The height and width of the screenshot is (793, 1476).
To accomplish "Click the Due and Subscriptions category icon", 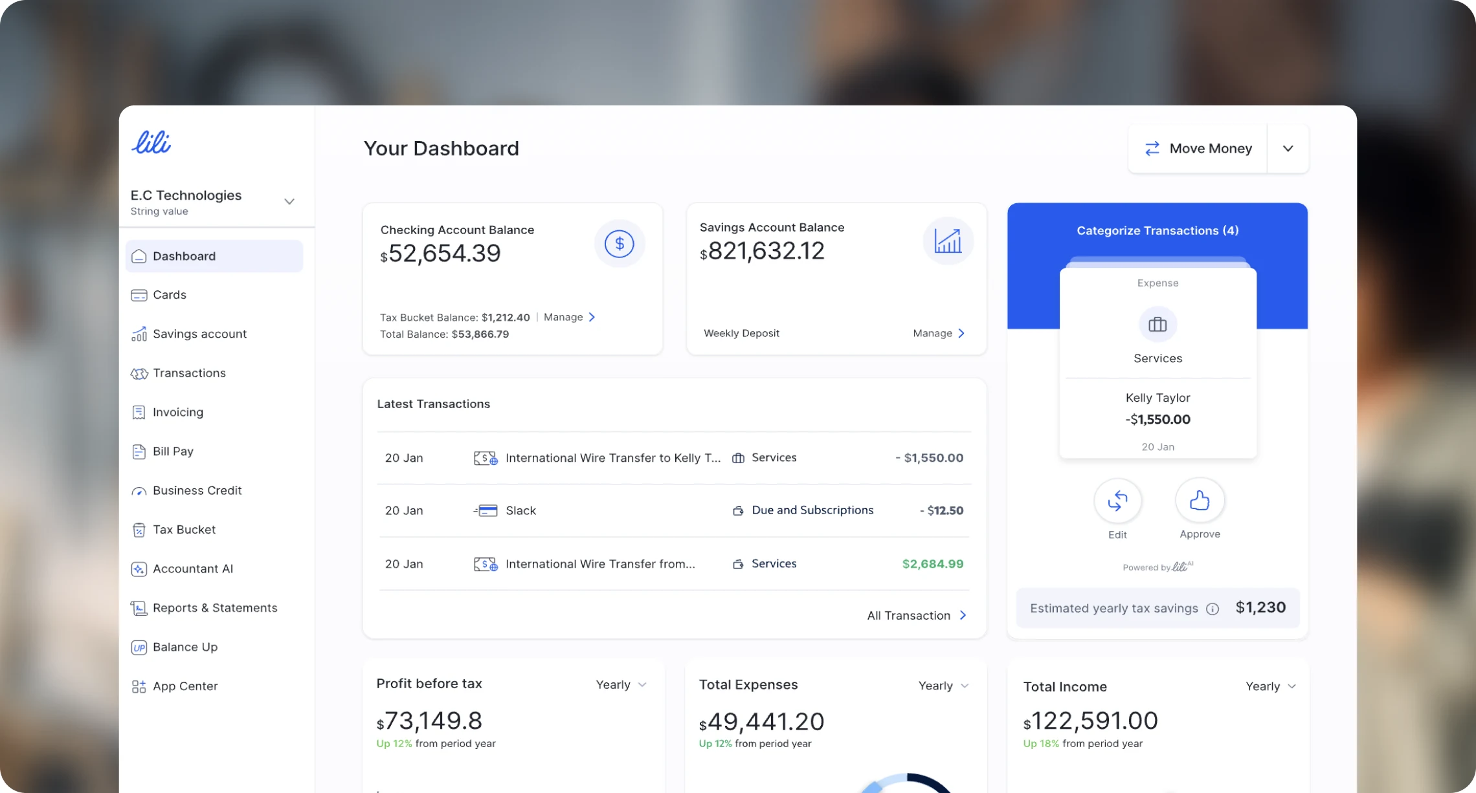I will pos(738,511).
